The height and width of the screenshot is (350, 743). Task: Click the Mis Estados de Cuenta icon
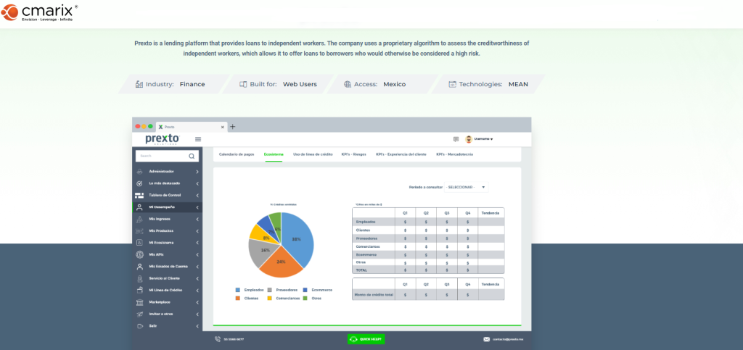click(x=139, y=266)
